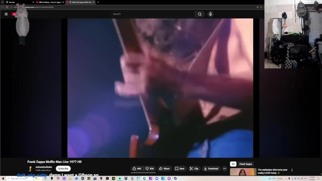
Task: Create a Clip of the video
Action: click(x=194, y=169)
